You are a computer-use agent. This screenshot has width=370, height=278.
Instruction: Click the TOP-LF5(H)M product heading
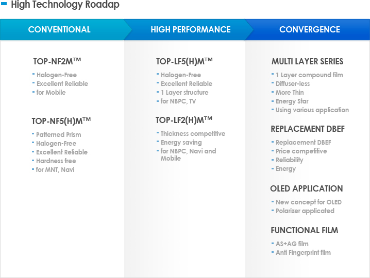coord(184,61)
